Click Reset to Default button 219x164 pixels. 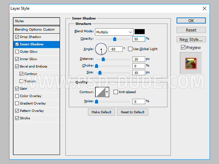pos(133,112)
